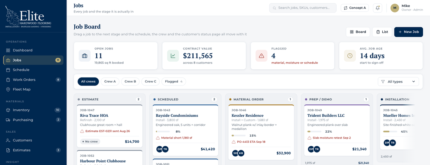The width and height of the screenshot is (430, 165).
Task: Click the Avg. Job Age clock icon
Action: 350,56
